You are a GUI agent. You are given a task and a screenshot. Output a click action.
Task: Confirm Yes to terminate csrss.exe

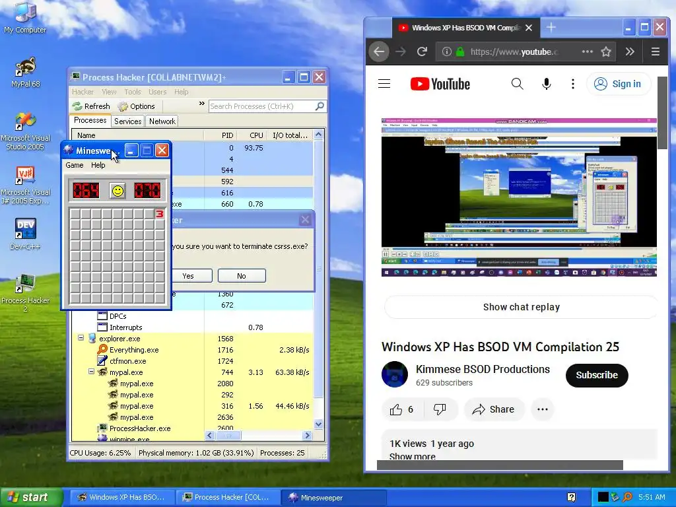[191, 276]
